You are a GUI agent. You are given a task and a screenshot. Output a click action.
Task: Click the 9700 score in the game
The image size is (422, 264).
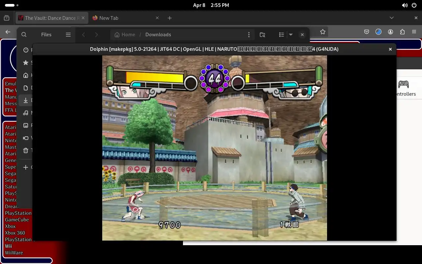pyautogui.click(x=169, y=225)
